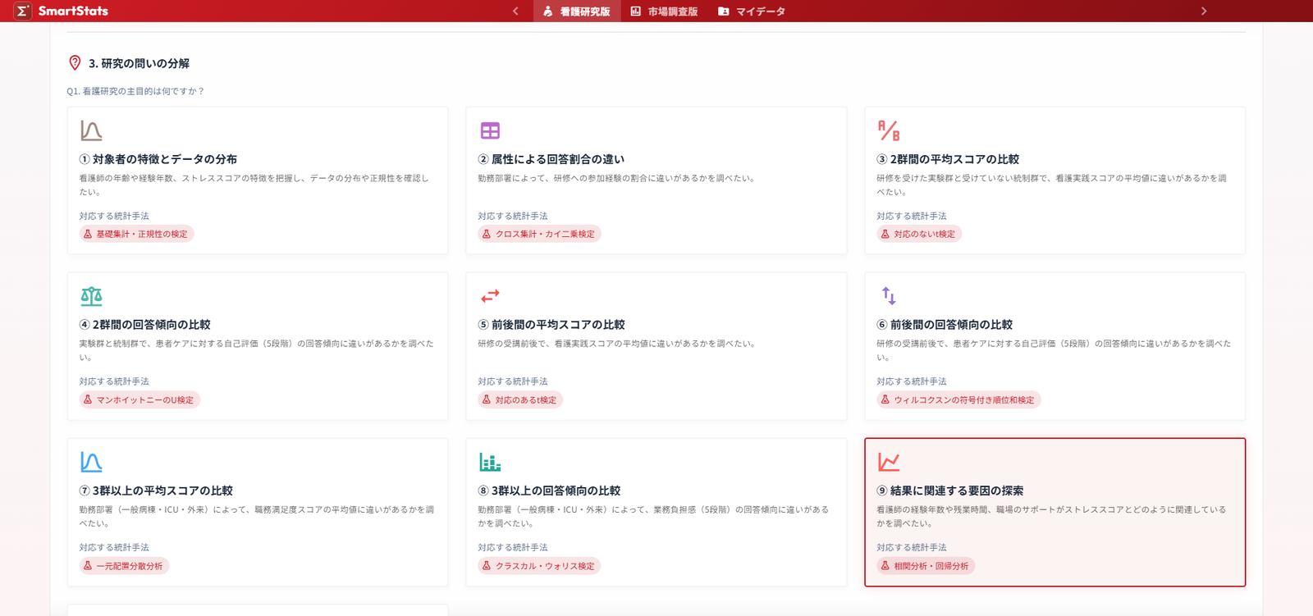Screen dimensions: 1313x616
Task: Click the question text Q1. 看護研究の主目的は何ですか？
Action: coord(135,91)
